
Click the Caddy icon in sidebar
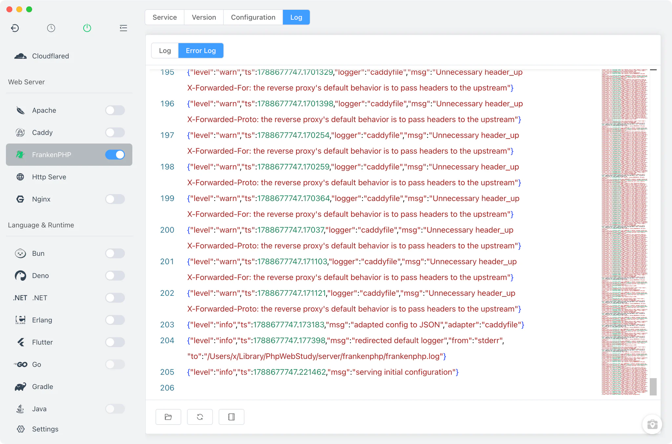tap(20, 132)
